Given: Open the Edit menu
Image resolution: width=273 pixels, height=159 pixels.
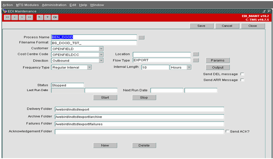Looking at the screenshot, I should (73, 5).
